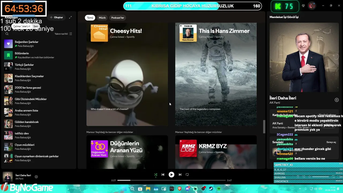343x193 pixels.
Task: Open AK Parti artist link under right-panel title
Action: click(275, 103)
